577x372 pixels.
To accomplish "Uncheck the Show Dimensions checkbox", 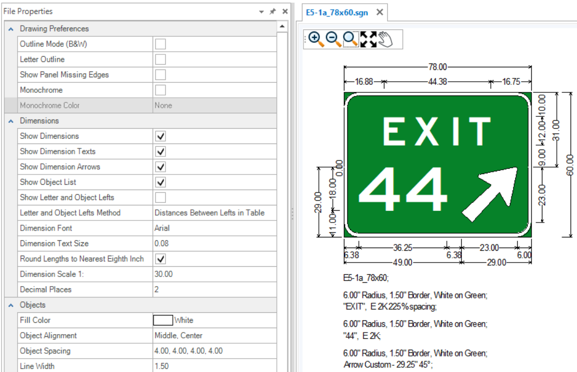I will pos(160,136).
